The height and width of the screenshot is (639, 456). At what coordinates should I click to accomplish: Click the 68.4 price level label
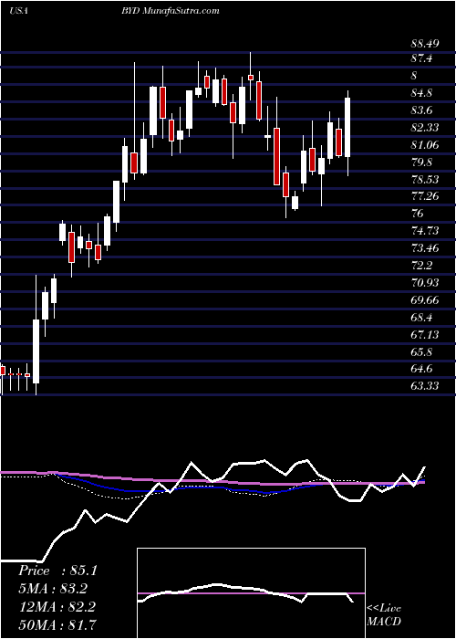point(421,317)
